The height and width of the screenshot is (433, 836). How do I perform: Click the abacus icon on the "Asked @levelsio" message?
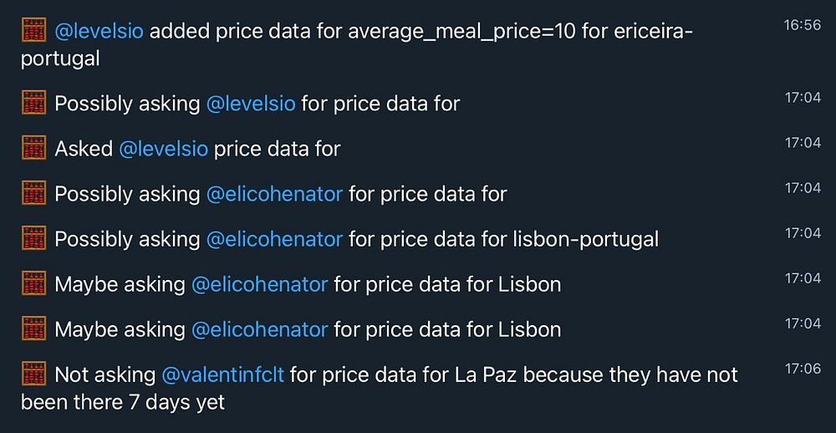[33, 149]
